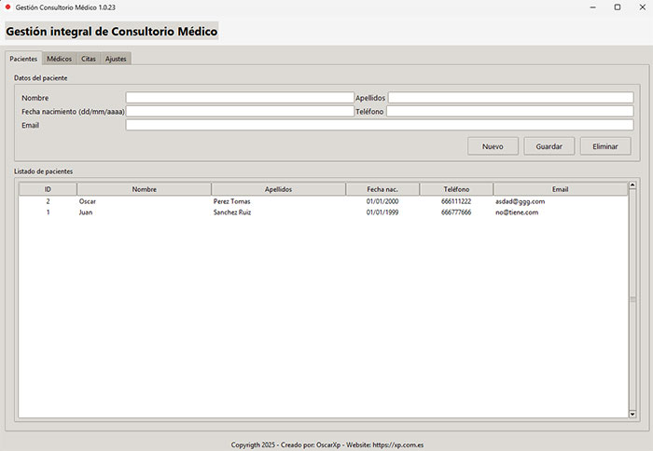This screenshot has width=653, height=451.
Task: Click the Eliminar button
Action: pos(604,146)
